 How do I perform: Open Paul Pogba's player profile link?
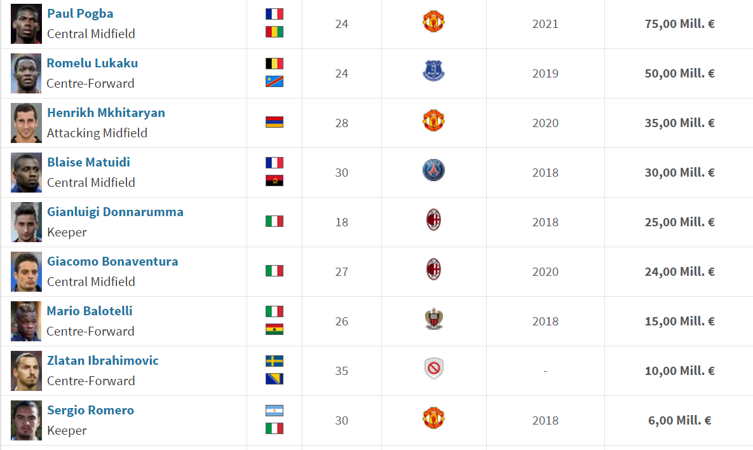pyautogui.click(x=80, y=13)
